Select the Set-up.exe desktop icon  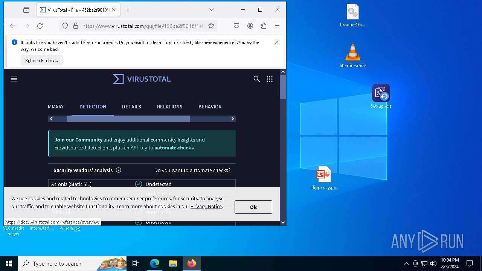point(381,96)
